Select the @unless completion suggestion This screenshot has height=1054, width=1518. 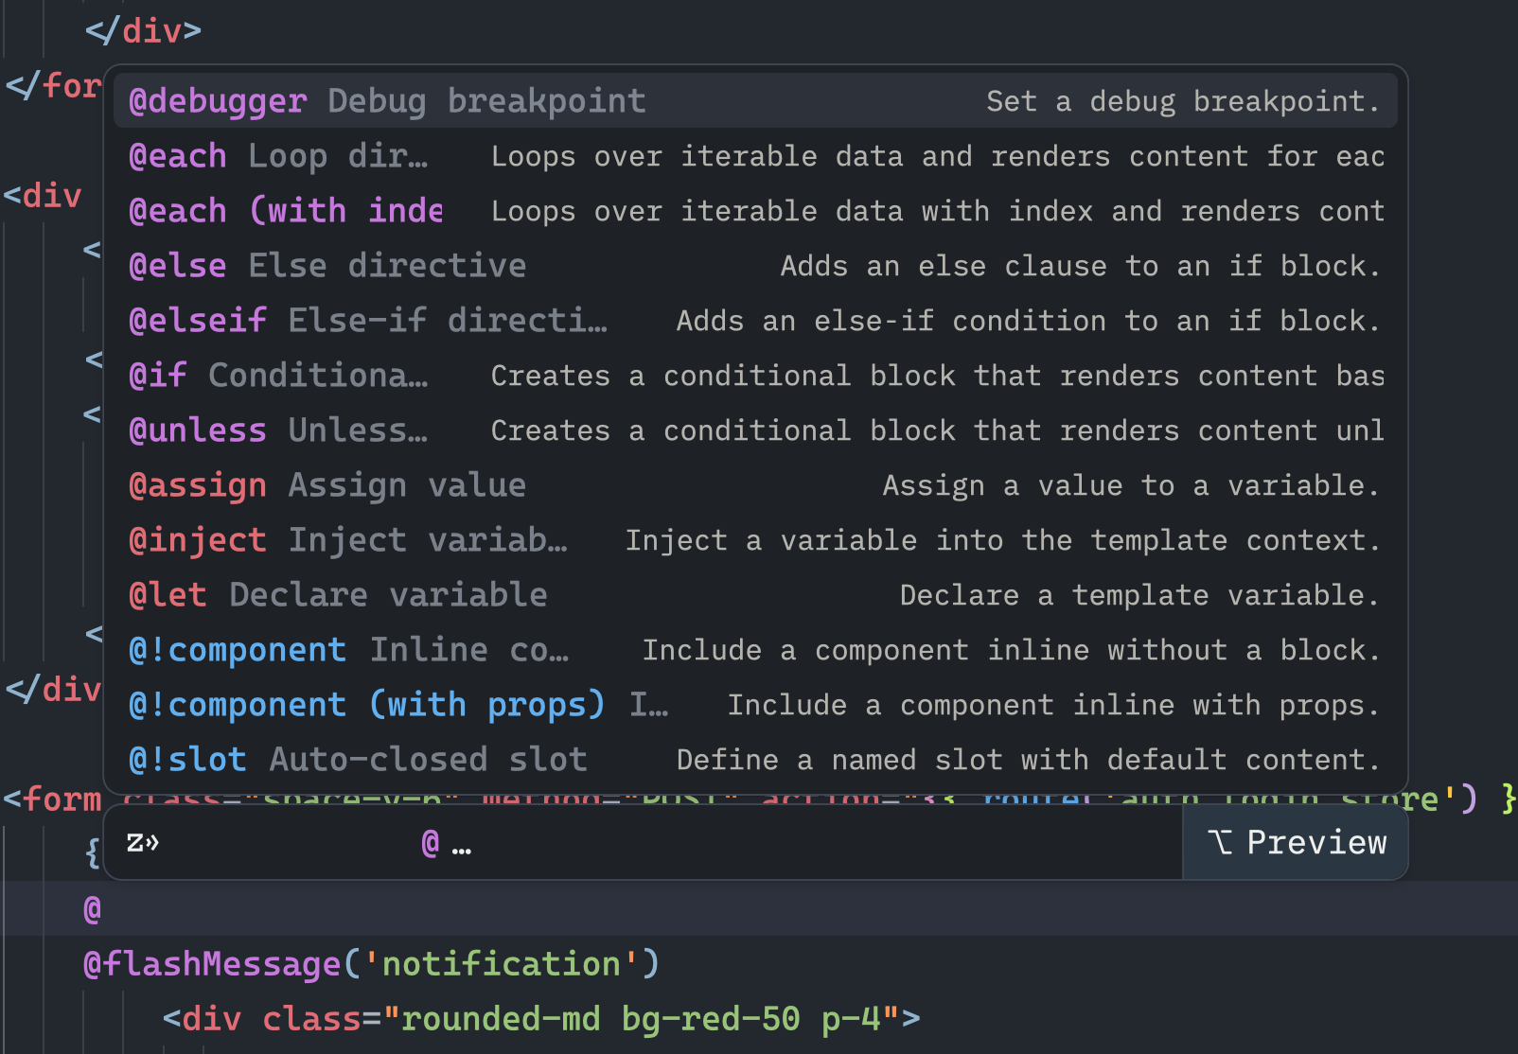tap(755, 430)
